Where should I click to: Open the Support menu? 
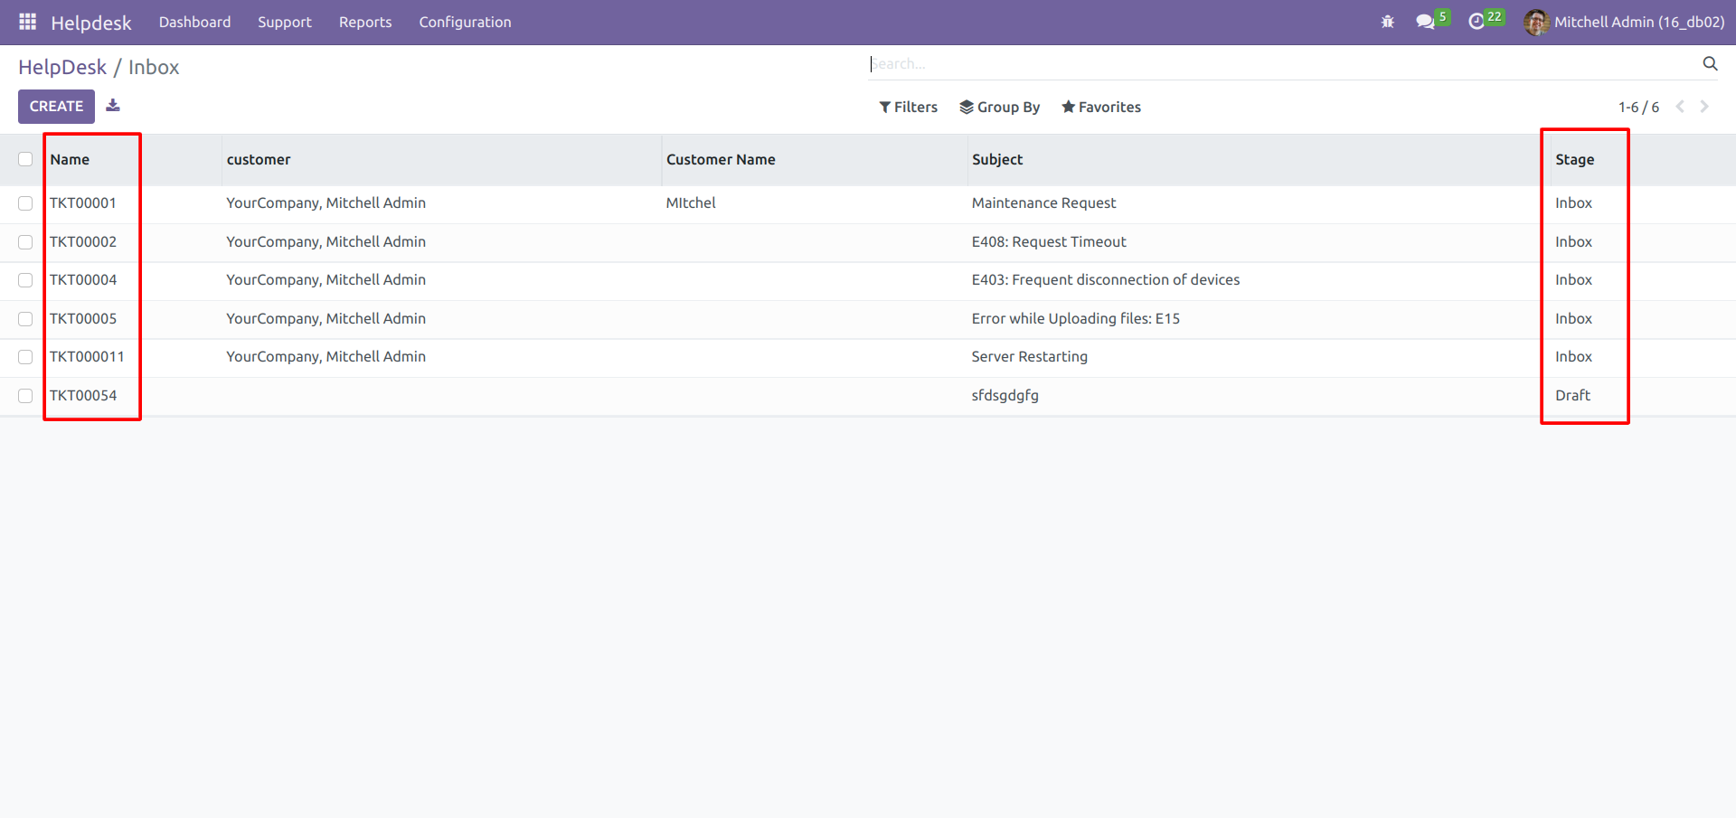(284, 22)
